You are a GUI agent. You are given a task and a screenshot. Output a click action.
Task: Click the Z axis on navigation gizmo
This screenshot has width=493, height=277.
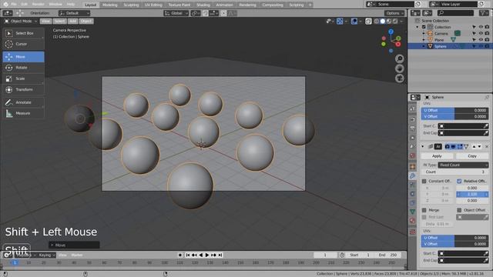[391, 32]
